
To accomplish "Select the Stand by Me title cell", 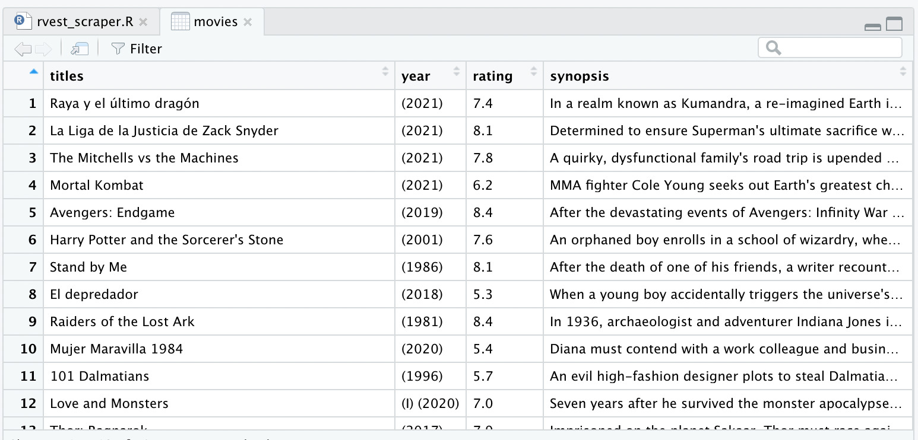I will coord(219,267).
